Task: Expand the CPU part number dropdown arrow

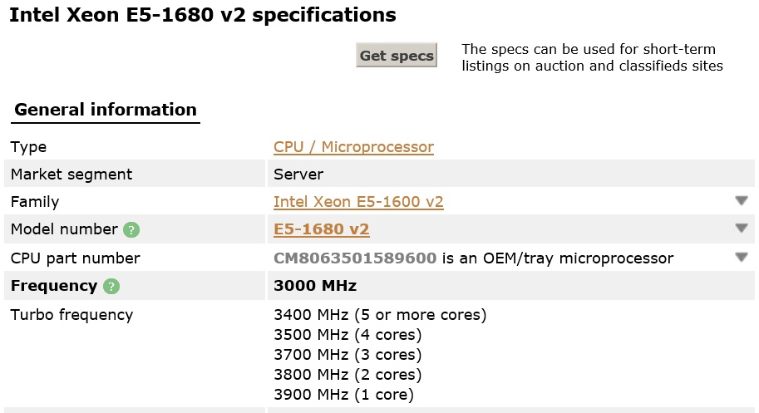Action: (741, 257)
